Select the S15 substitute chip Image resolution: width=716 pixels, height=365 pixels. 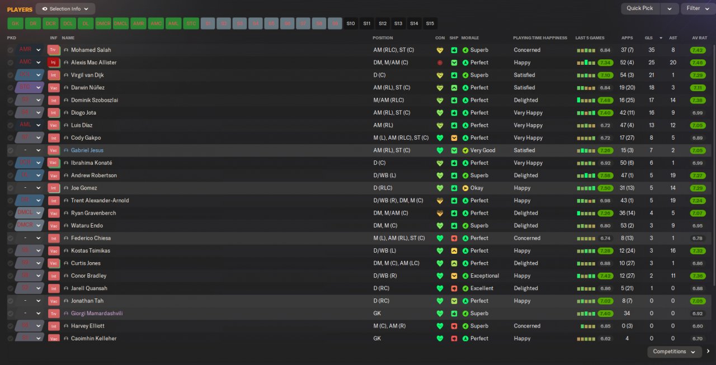click(x=430, y=23)
